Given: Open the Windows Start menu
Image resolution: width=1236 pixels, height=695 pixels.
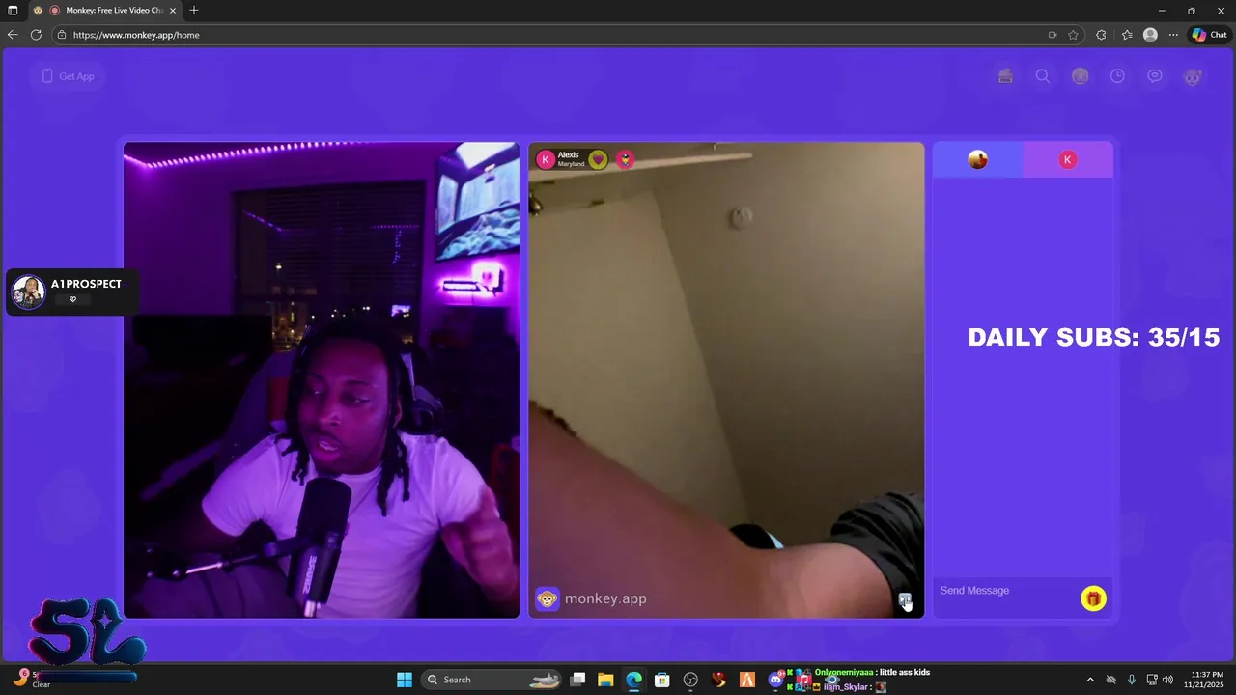Looking at the screenshot, I should tap(405, 680).
